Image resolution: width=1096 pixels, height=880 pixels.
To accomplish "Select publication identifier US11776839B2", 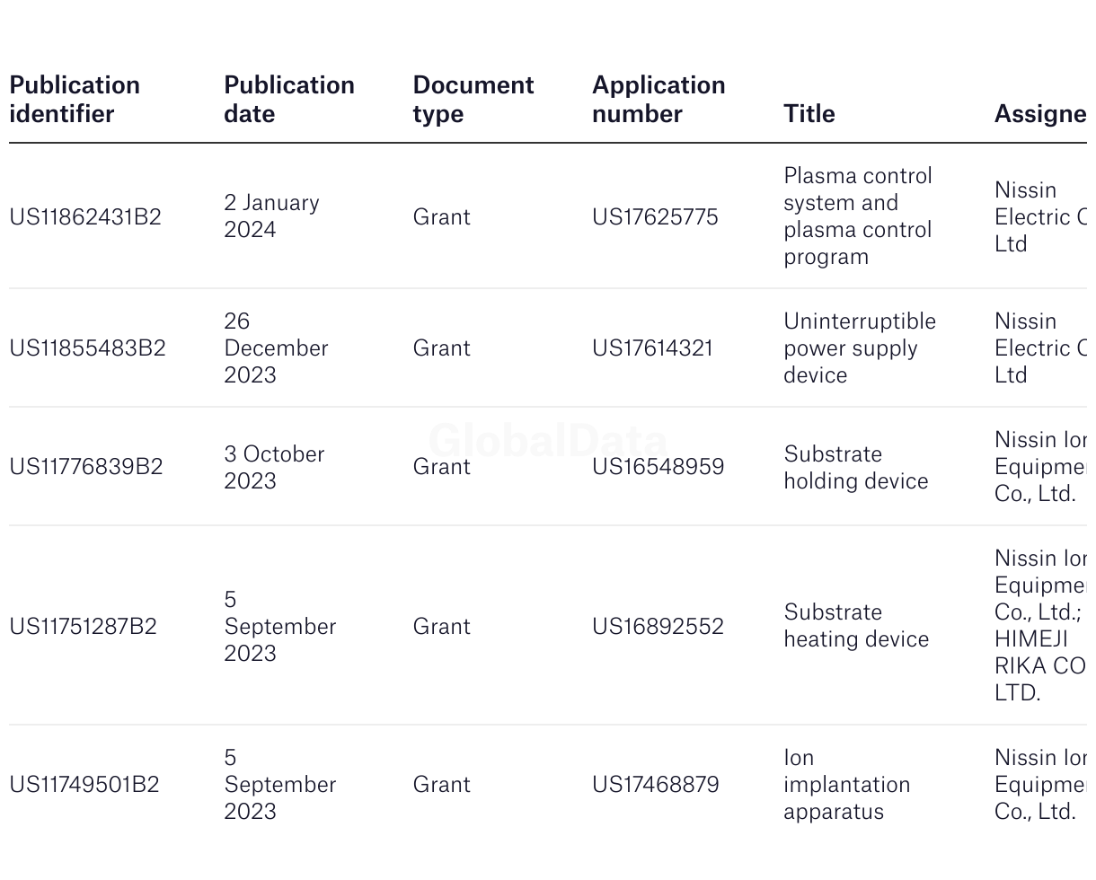I will click(x=86, y=467).
